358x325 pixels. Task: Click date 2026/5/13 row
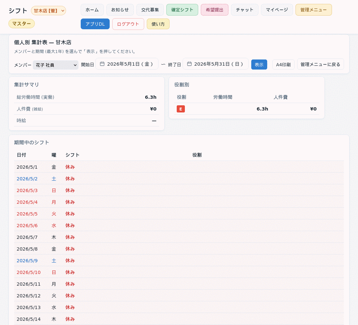[179, 307]
